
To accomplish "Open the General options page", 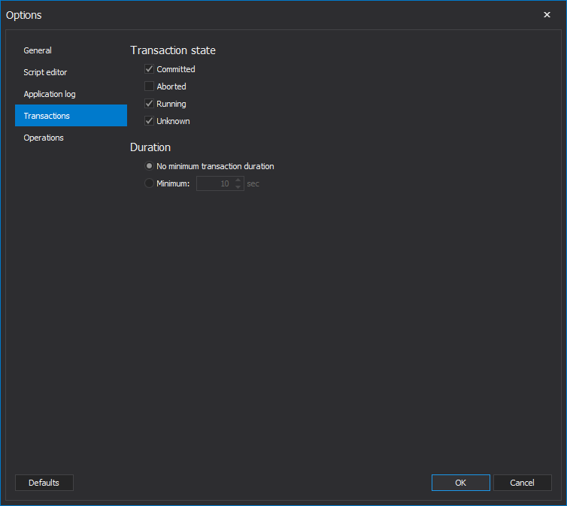I will [x=71, y=50].
